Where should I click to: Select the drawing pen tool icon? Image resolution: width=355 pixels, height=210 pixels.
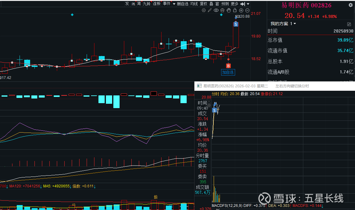210,11
